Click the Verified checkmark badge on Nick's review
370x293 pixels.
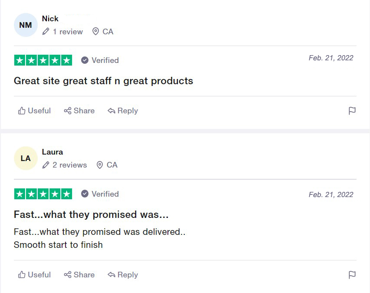point(85,60)
